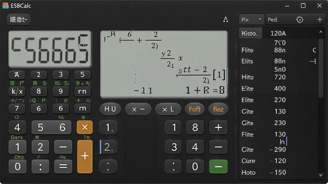
Task: Tap the 8 key left of the dark plus key
Action: coord(195,127)
